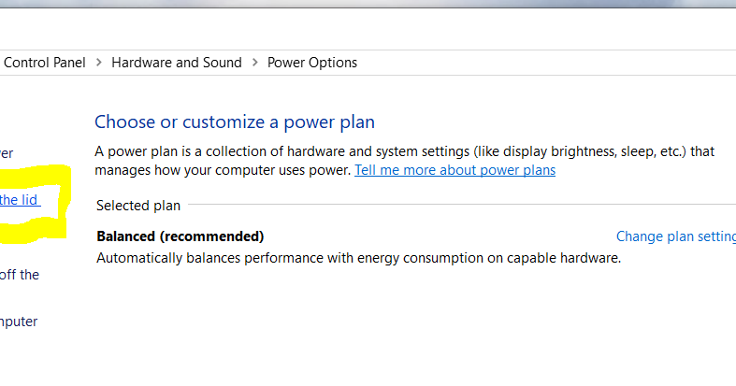Open the Control Panel breadcrumb
Image resolution: width=736 pixels, height=386 pixels.
click(45, 63)
